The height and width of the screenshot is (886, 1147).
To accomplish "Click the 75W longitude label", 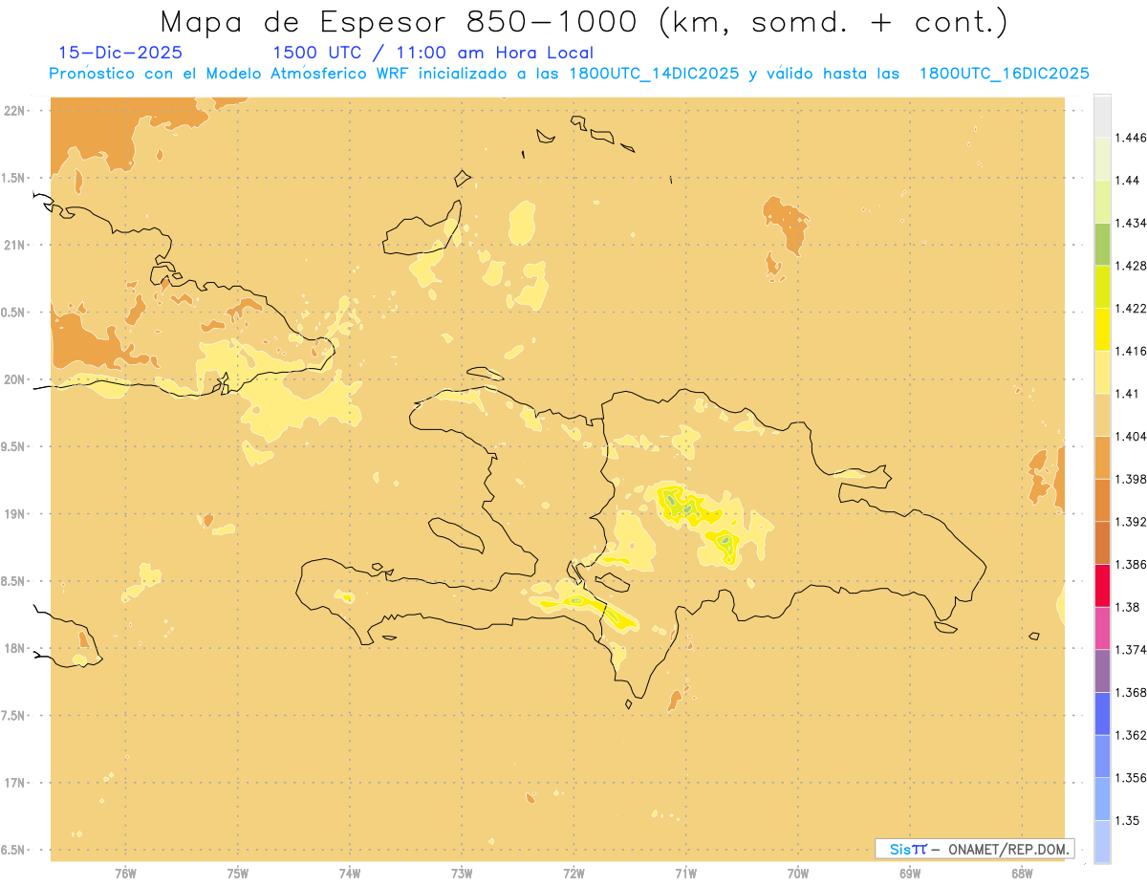I will pyautogui.click(x=238, y=874).
